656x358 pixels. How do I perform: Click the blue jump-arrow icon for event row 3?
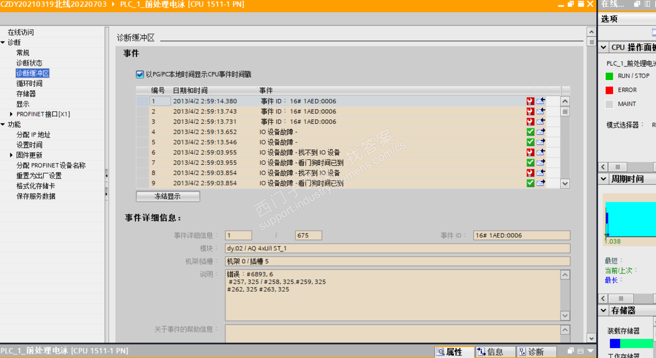tap(541, 122)
